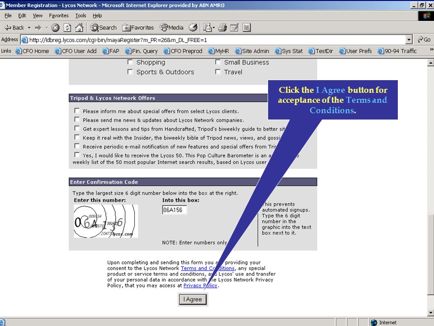Click the I Agree button
This screenshot has width=434, height=326.
pyautogui.click(x=193, y=299)
